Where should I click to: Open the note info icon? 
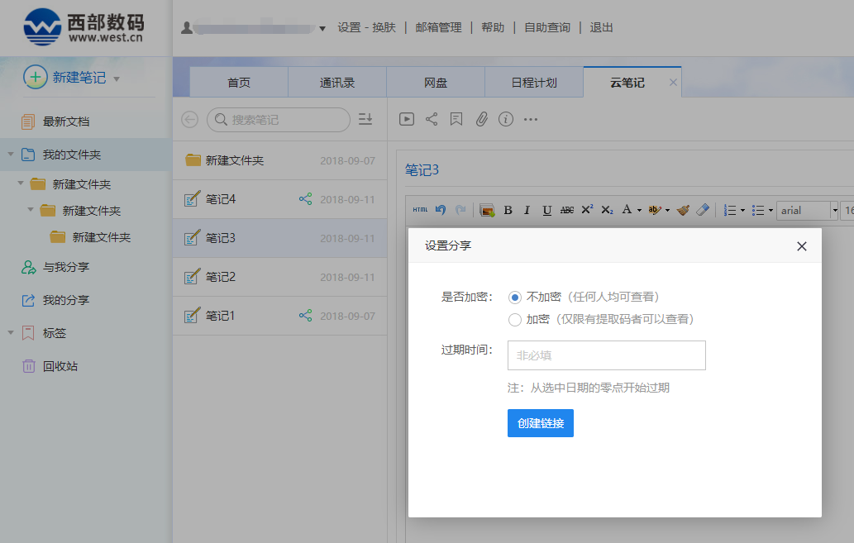(506, 119)
